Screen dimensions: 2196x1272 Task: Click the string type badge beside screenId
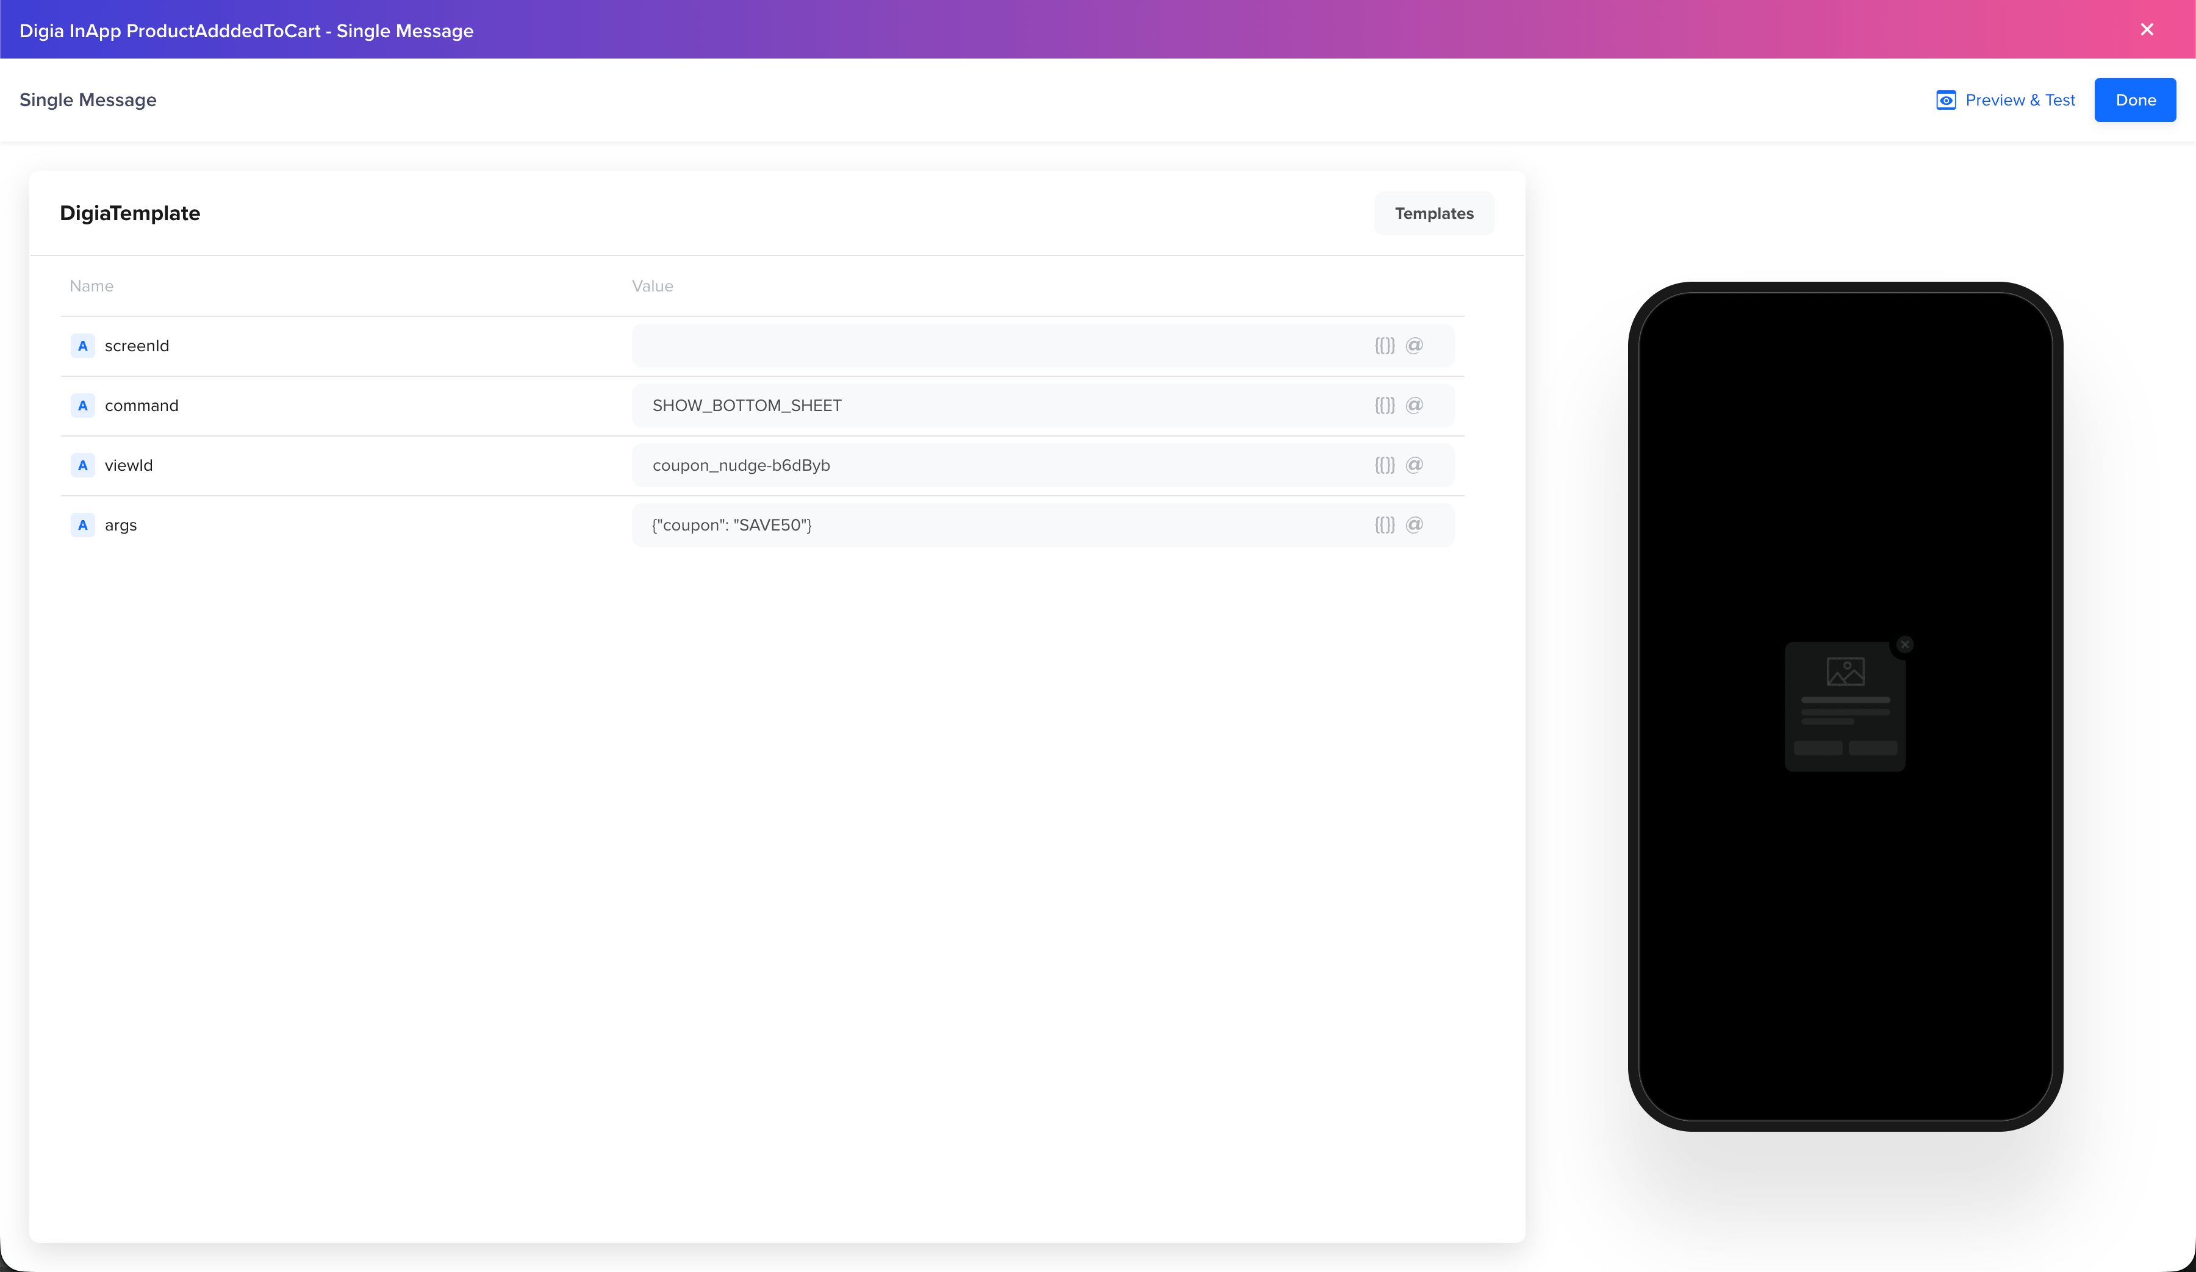coord(83,345)
